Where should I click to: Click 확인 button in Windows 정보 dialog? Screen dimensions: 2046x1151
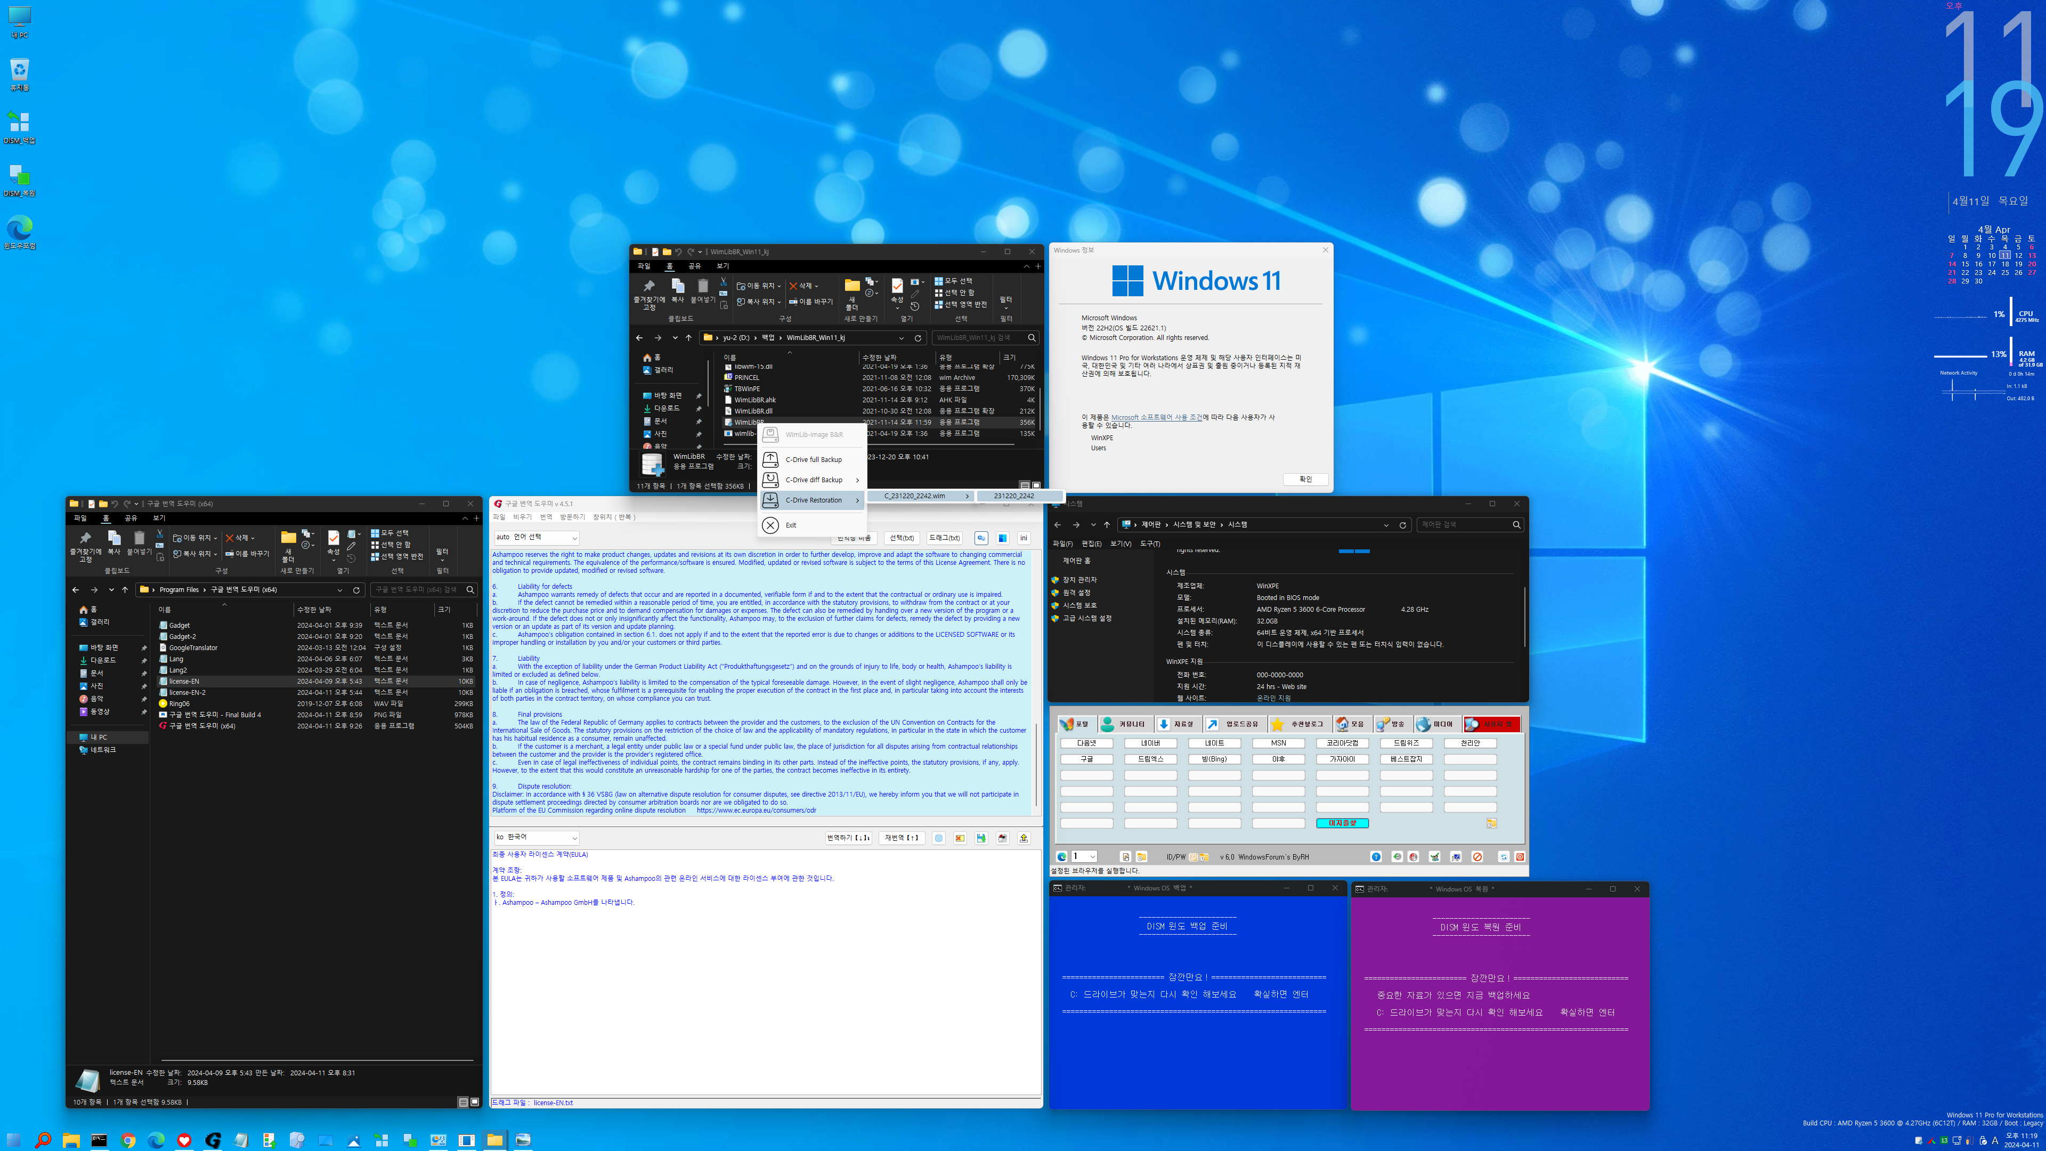[1306, 479]
